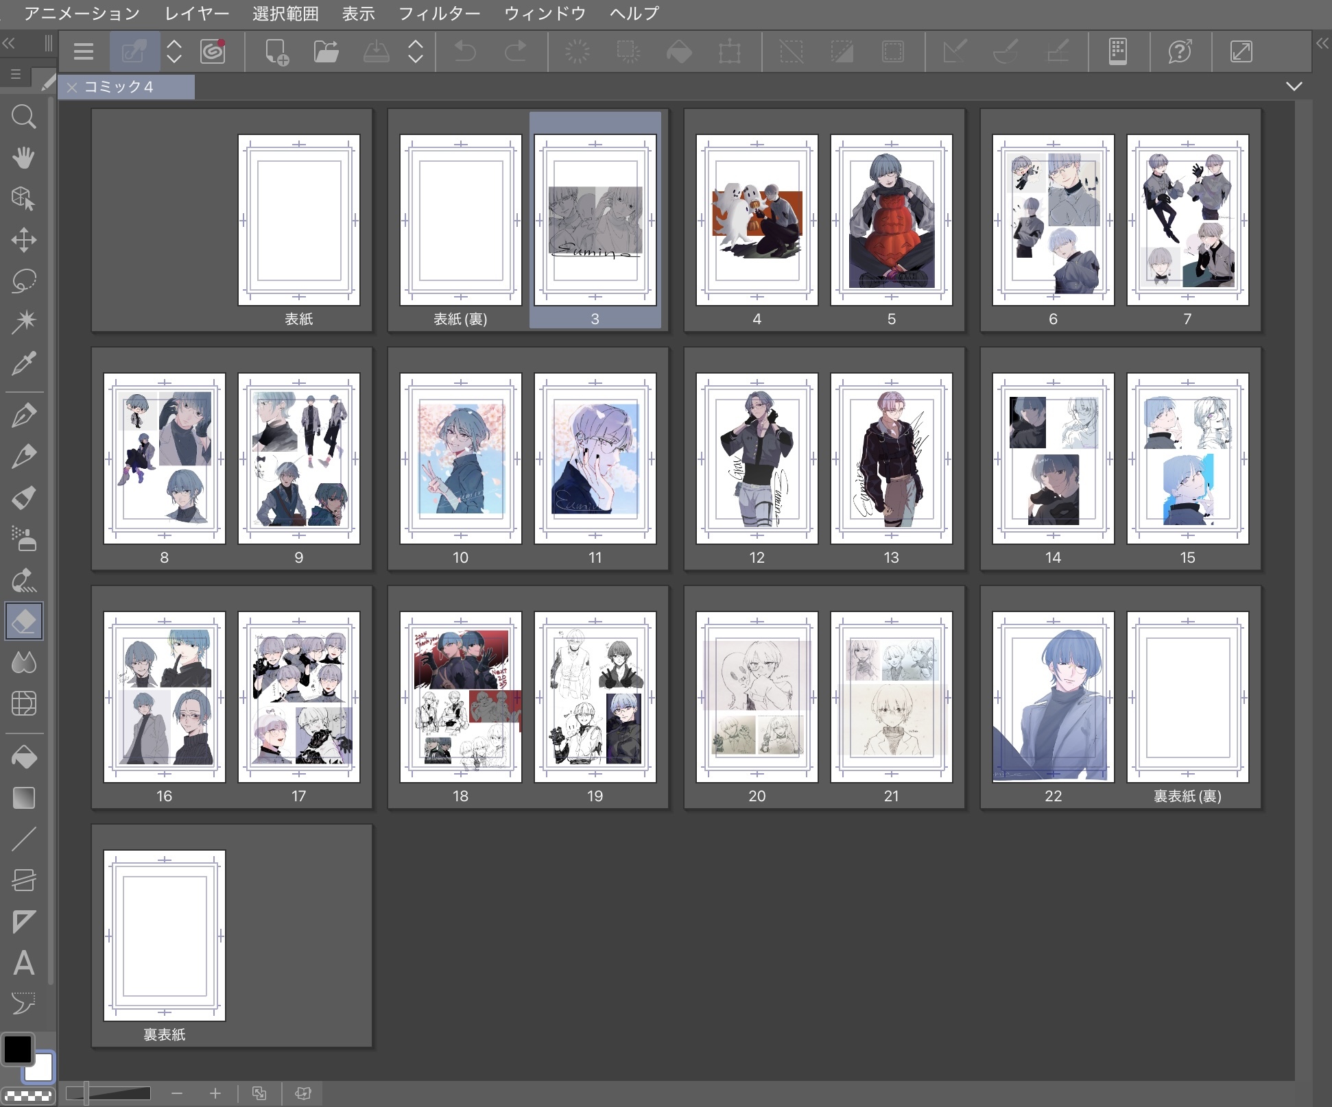Select the Magnifier zoom tool
The width and height of the screenshot is (1332, 1107).
pos(23,117)
